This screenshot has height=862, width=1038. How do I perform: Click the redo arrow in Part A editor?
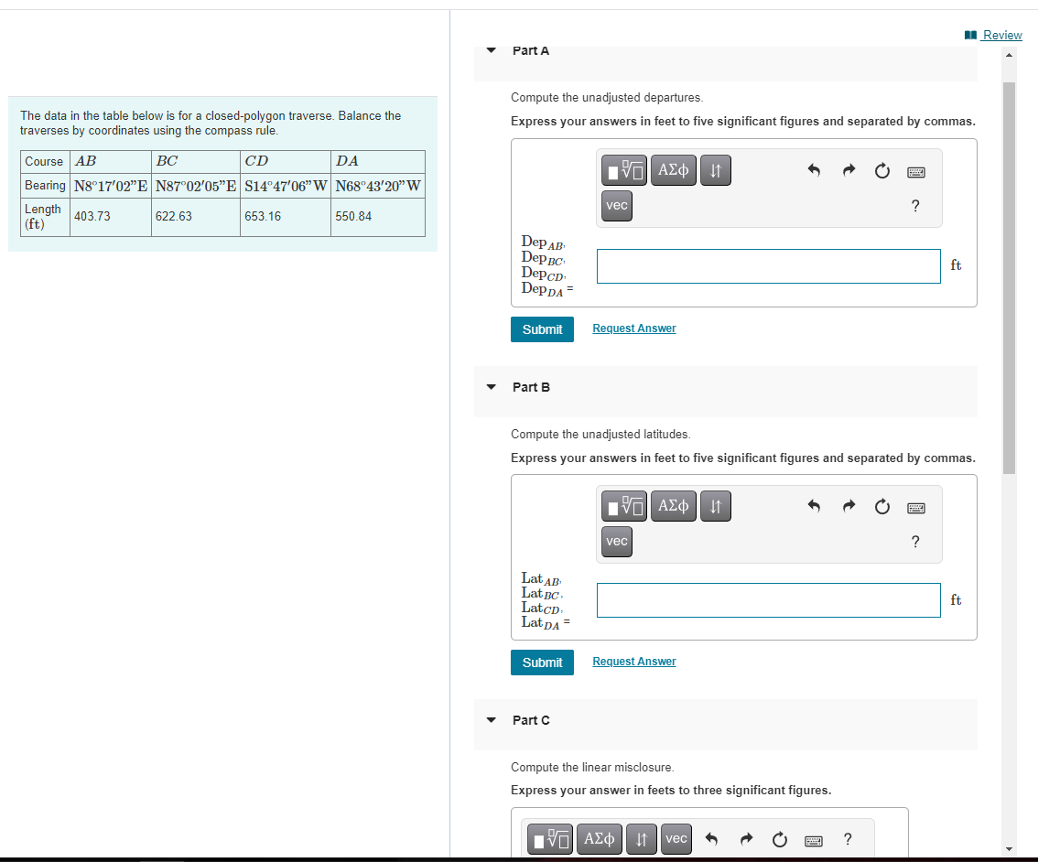[848, 169]
